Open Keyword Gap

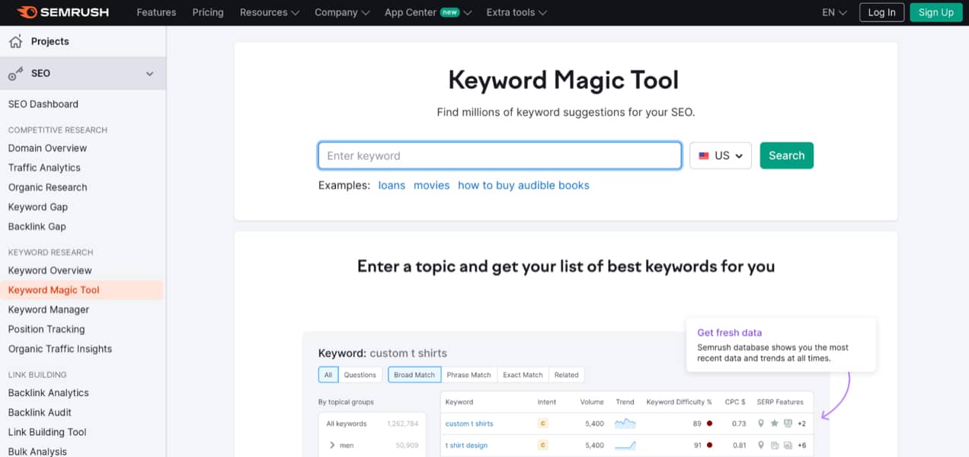coord(38,207)
